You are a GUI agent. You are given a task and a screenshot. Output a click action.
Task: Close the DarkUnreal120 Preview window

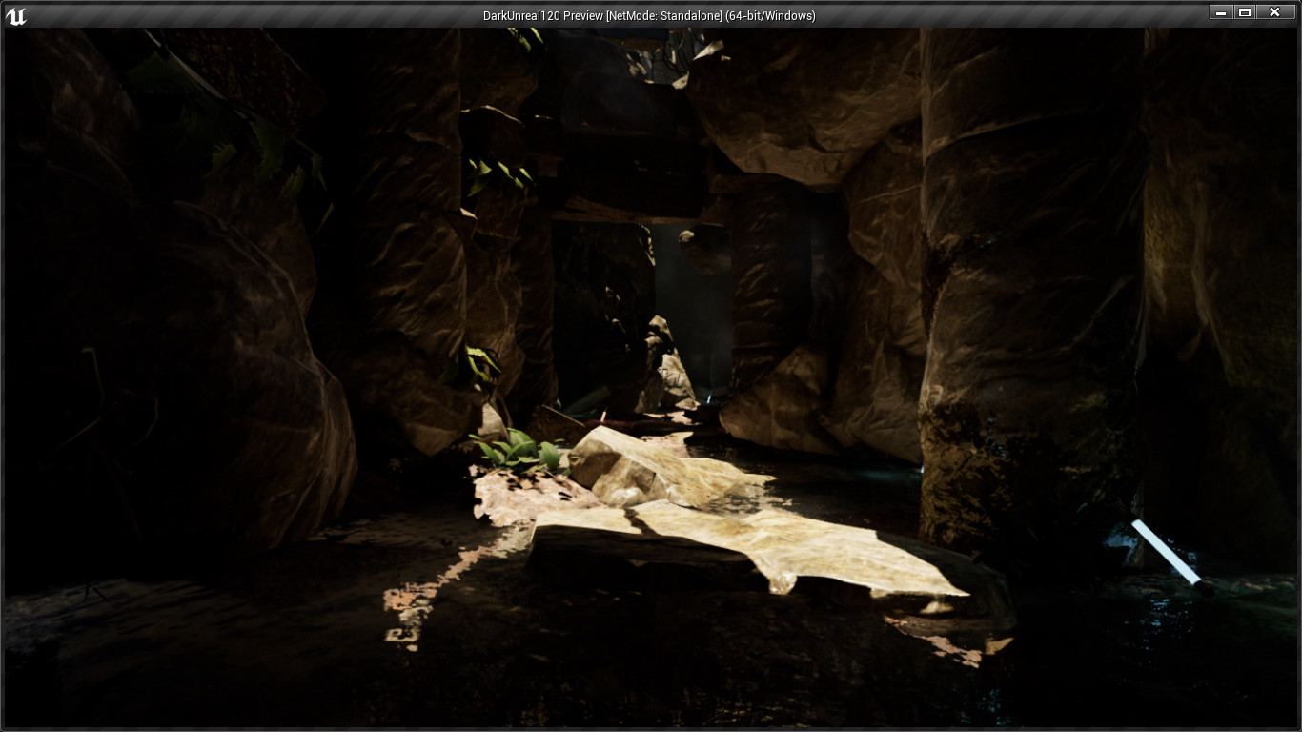point(1275,11)
